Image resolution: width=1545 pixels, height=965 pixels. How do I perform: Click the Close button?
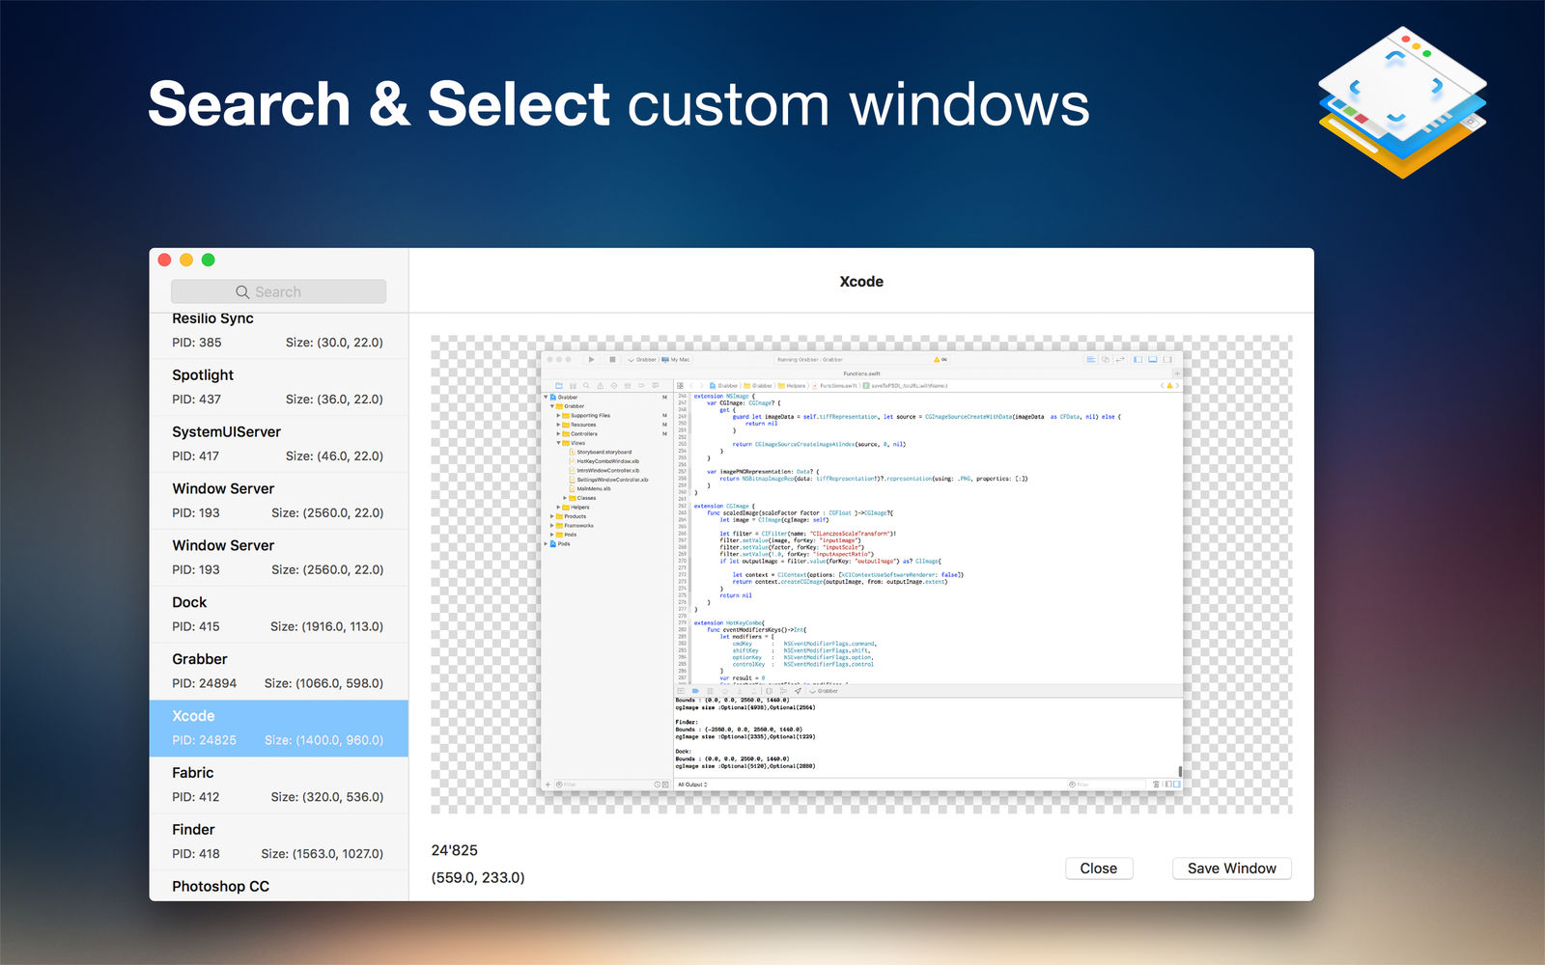tap(1099, 868)
